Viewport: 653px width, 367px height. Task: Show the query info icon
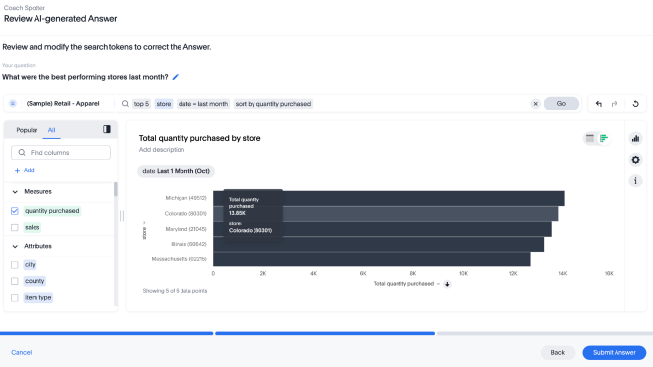coord(635,181)
